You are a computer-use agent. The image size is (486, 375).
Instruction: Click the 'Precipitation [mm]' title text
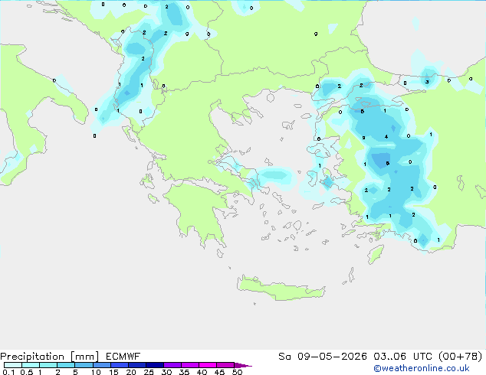pos(49,357)
